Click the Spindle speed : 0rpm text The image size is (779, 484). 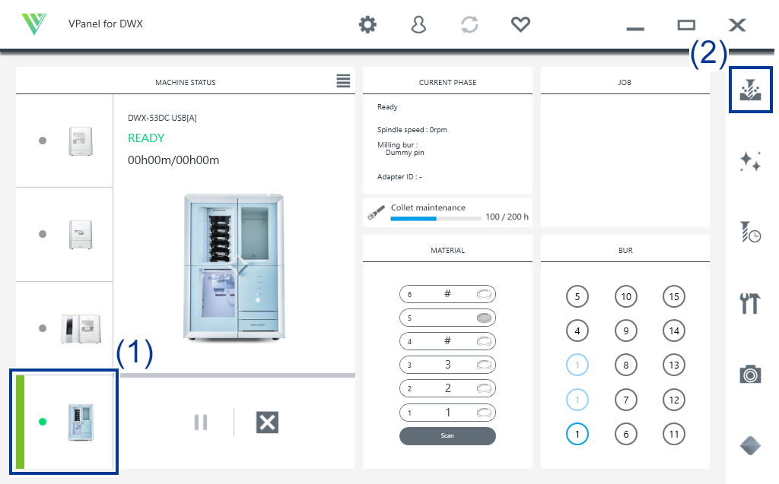click(x=412, y=130)
